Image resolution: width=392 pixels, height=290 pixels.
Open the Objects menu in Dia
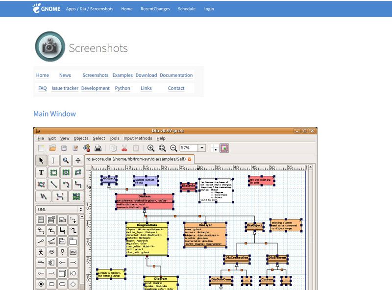pyautogui.click(x=81, y=138)
